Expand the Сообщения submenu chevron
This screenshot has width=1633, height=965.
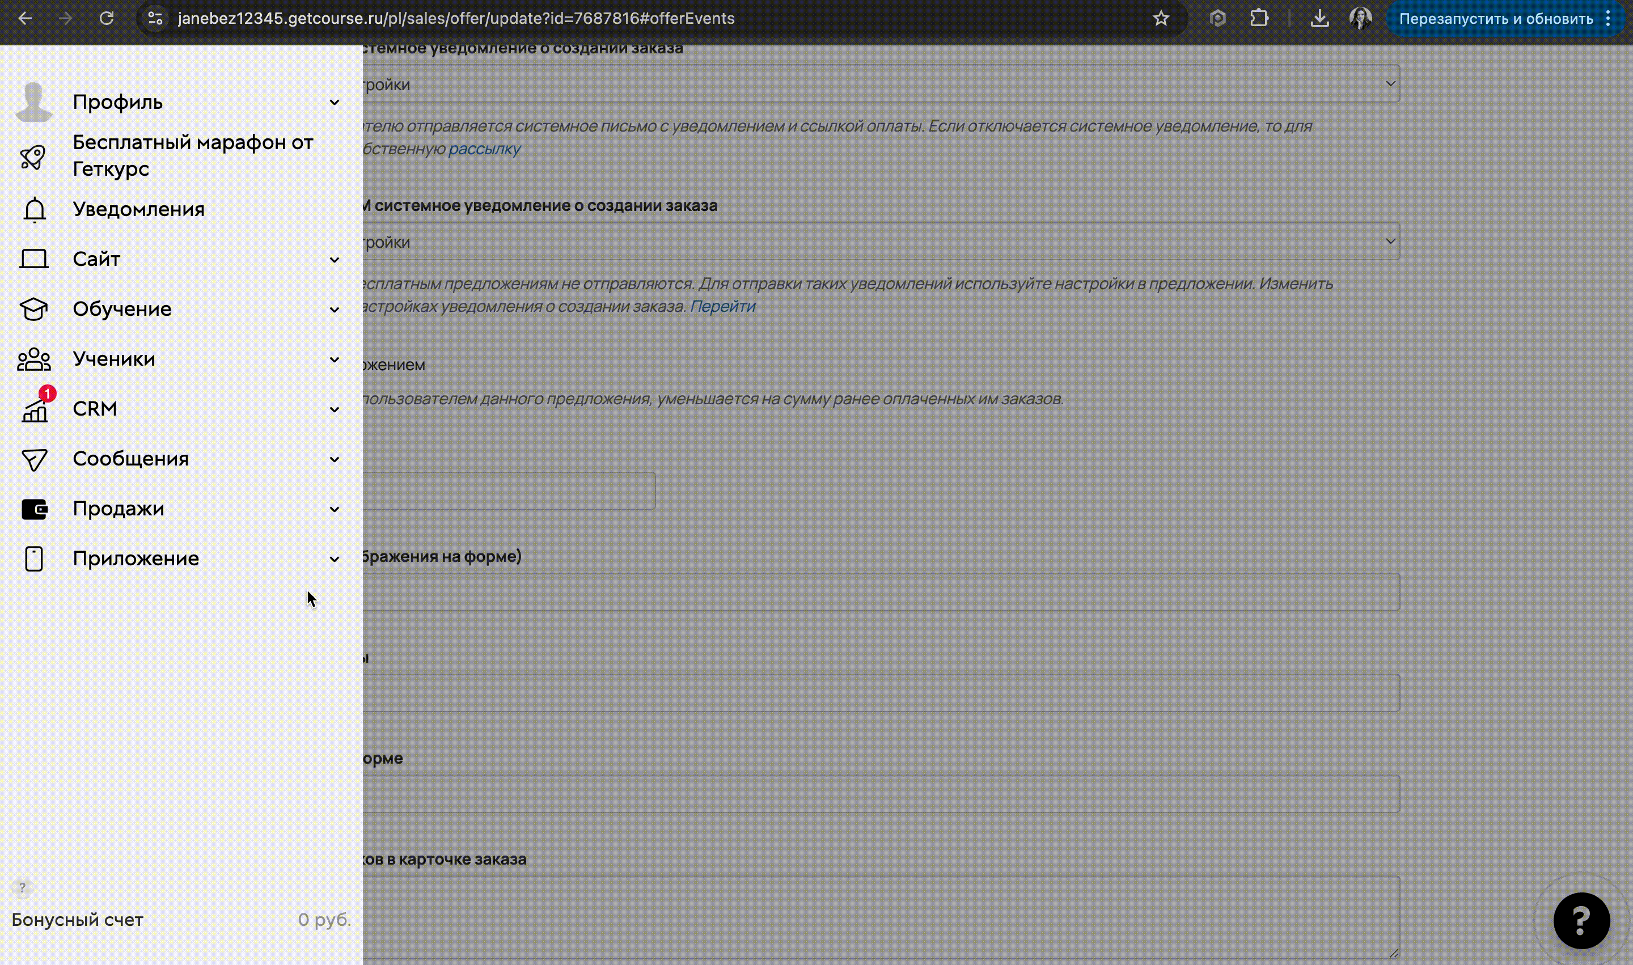point(335,459)
